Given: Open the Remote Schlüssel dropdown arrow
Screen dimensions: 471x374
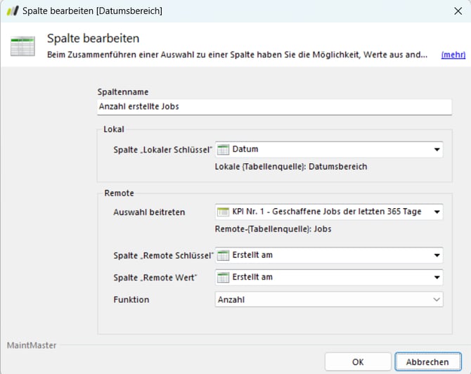Looking at the screenshot, I should coord(437,254).
